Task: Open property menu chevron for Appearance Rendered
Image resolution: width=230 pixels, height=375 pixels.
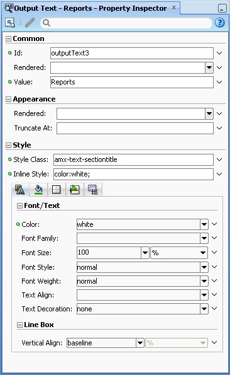Action: coord(219,113)
